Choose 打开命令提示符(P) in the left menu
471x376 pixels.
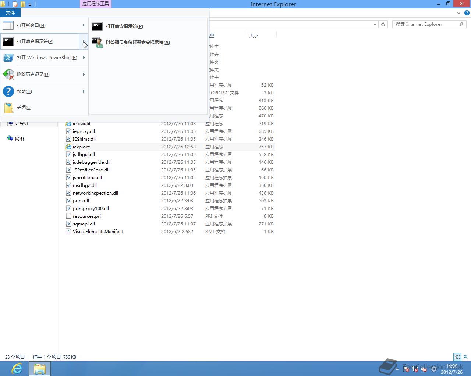click(x=40, y=41)
